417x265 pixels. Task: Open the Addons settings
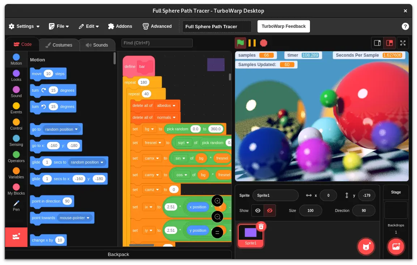(120, 26)
